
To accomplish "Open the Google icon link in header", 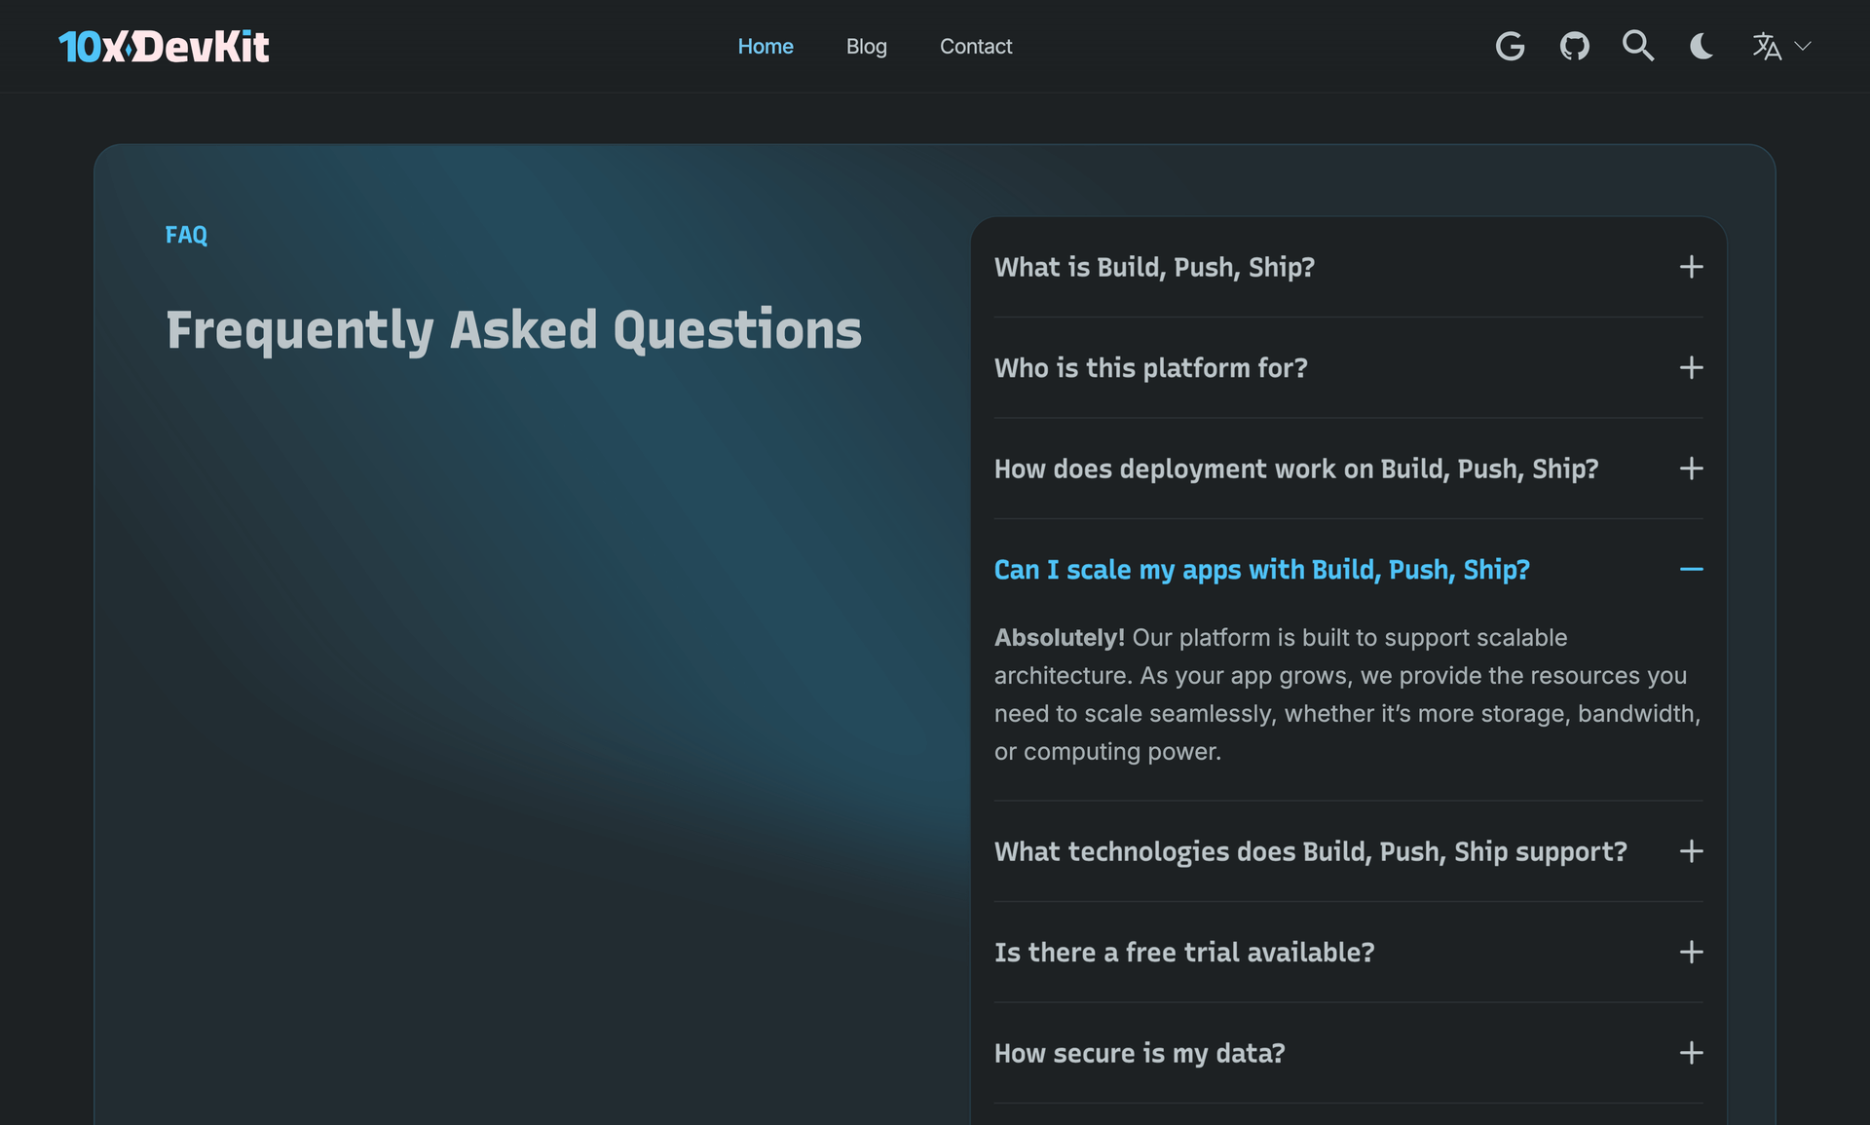I will pyautogui.click(x=1510, y=46).
